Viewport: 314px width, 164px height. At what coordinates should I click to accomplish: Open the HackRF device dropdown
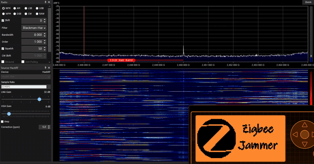(x=26, y=77)
